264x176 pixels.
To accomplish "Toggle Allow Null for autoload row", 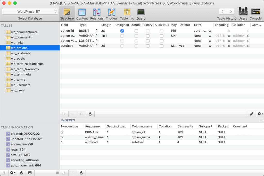I will 162,46.
